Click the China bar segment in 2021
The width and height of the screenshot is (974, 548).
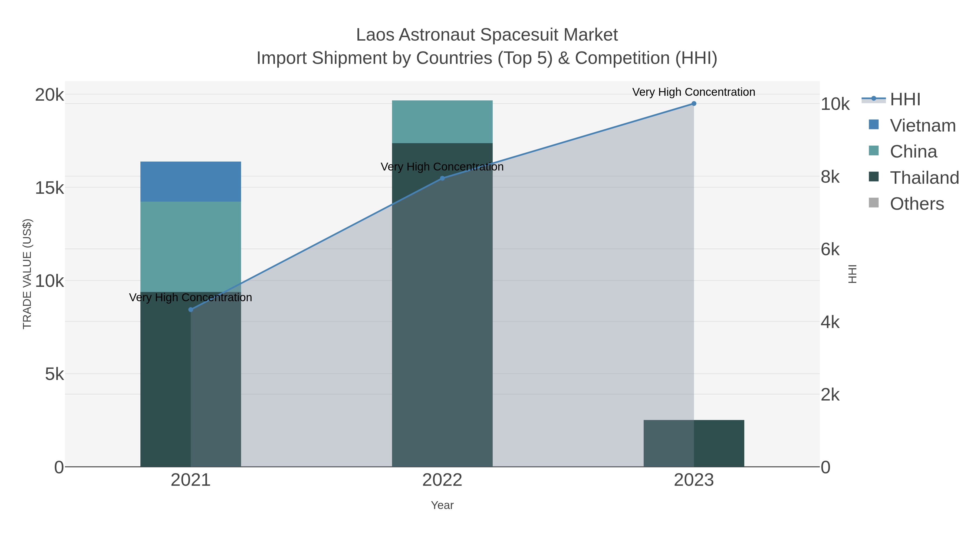(x=190, y=247)
